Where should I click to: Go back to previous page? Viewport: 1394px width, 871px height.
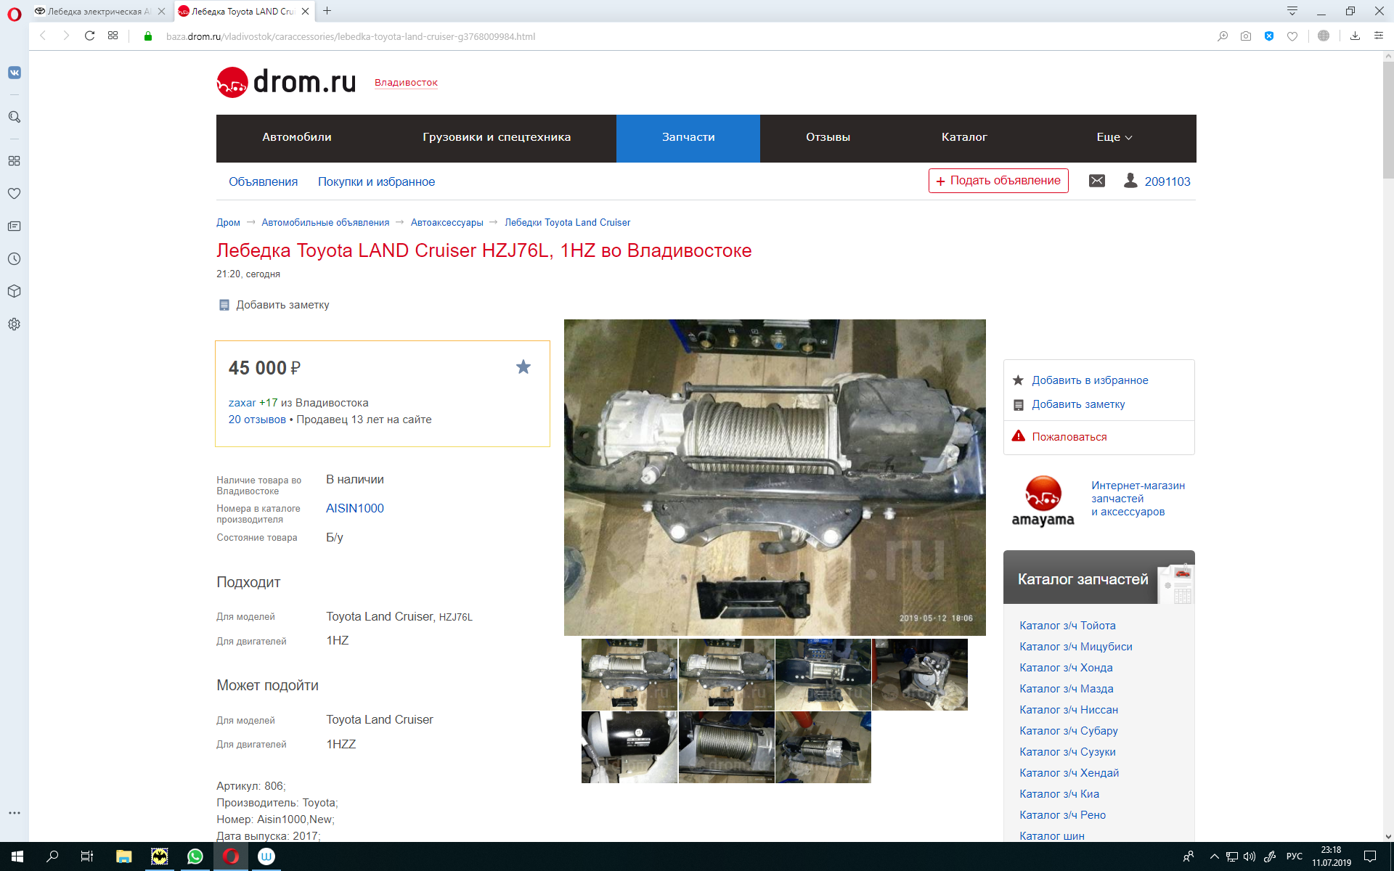point(44,36)
